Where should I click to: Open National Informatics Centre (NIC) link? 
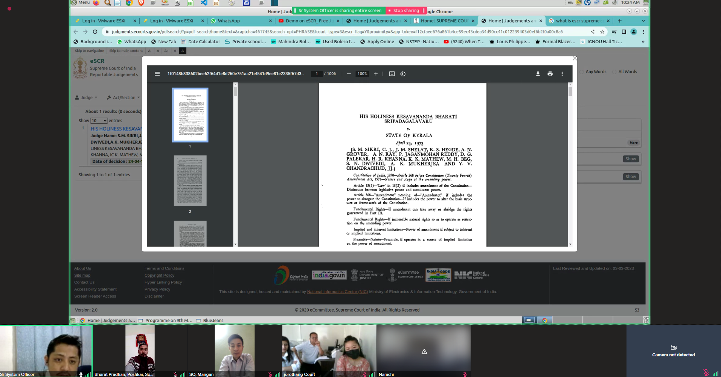tap(337, 292)
